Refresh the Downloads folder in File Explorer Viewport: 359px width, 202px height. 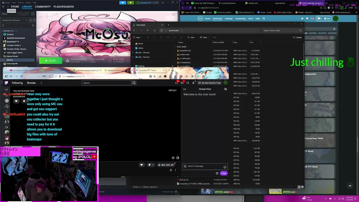pos(154,30)
